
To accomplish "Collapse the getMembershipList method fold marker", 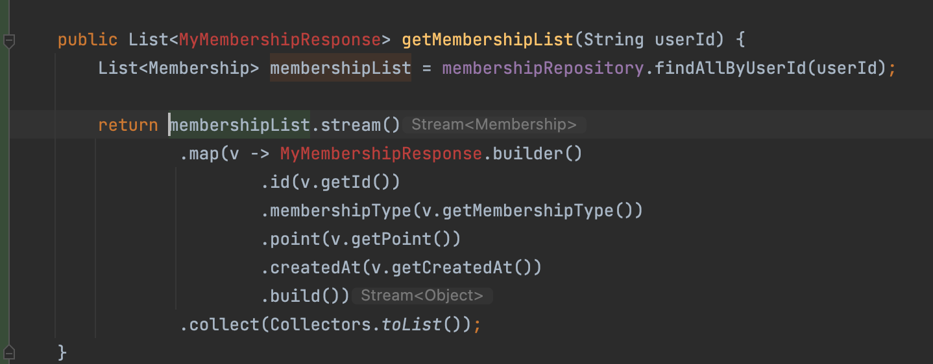I will coord(8,41).
